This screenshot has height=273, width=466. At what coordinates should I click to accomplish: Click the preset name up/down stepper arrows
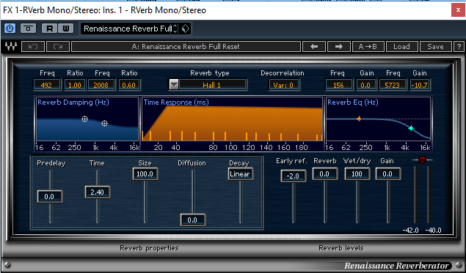(x=175, y=29)
